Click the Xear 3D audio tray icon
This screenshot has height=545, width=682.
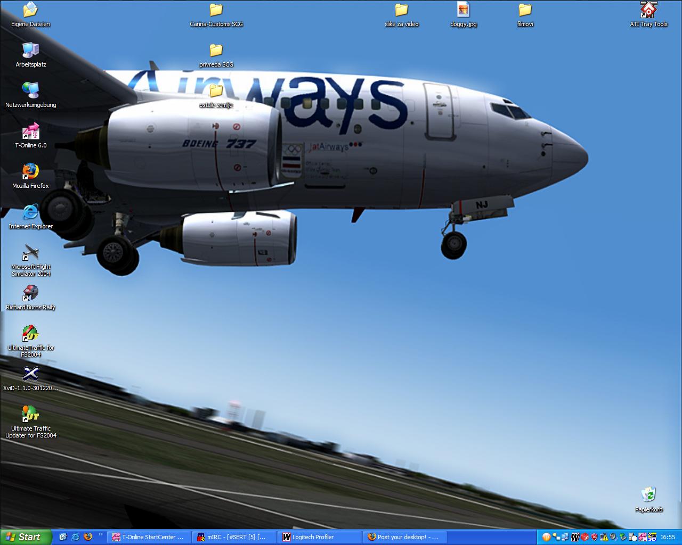tap(652, 537)
